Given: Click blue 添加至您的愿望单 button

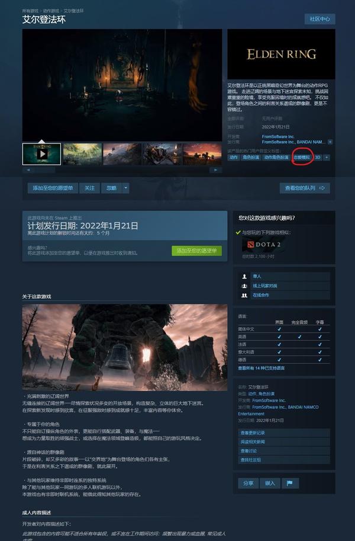Looking at the screenshot, I should [x=53, y=188].
